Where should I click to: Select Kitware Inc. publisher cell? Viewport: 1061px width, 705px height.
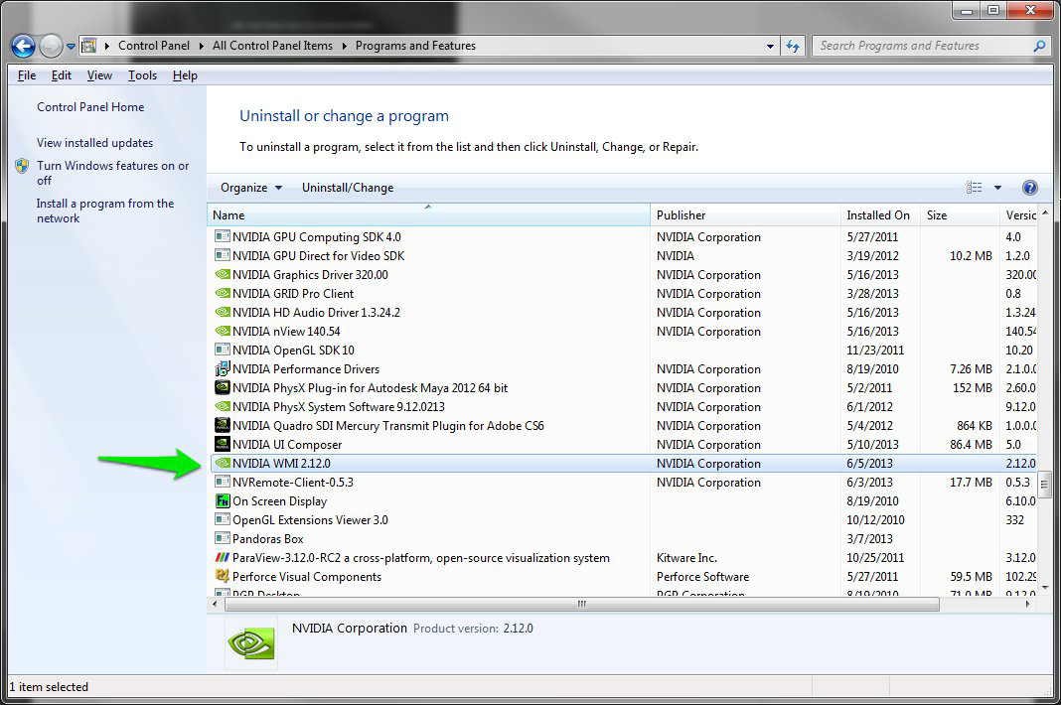pyautogui.click(x=686, y=557)
